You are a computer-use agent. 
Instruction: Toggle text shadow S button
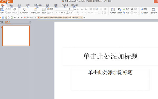tap(65, 13)
